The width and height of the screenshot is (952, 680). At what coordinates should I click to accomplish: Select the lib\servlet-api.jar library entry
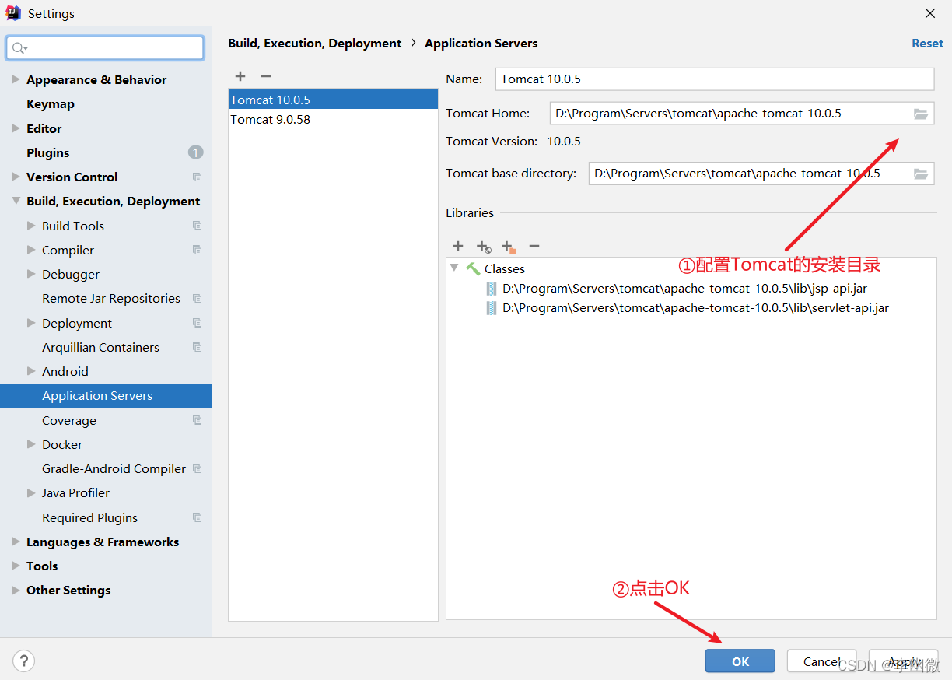tap(695, 308)
